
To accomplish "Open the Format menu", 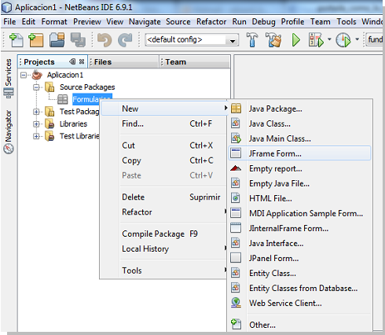I will pyautogui.click(x=54, y=21).
